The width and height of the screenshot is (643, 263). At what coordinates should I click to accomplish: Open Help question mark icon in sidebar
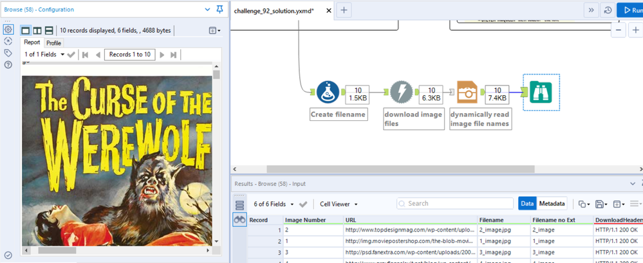point(8,64)
